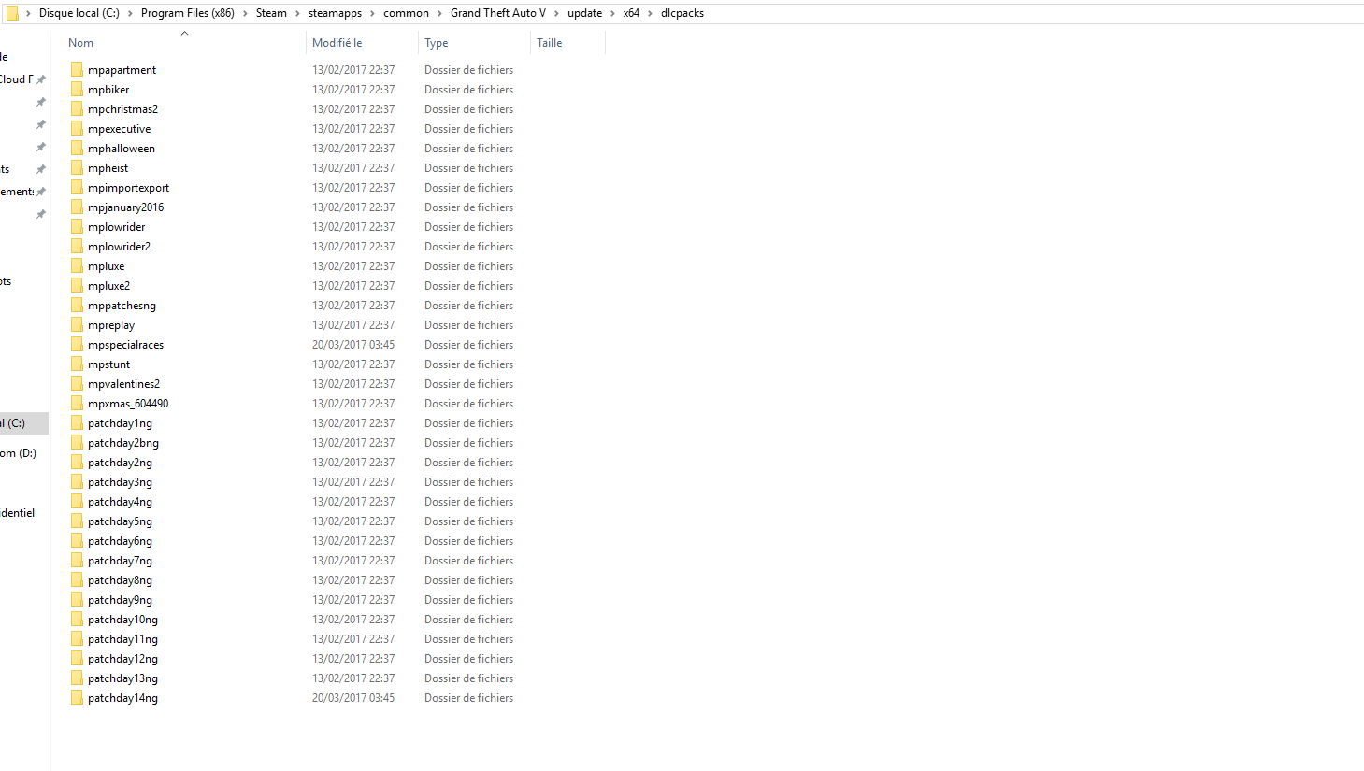Select the mpluxe folder icon
This screenshot has height=771, width=1364.
pos(77,265)
